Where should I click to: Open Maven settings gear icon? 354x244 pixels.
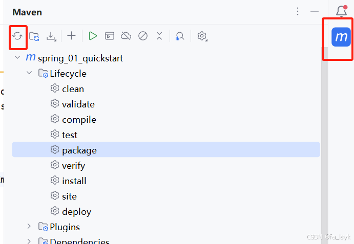202,36
